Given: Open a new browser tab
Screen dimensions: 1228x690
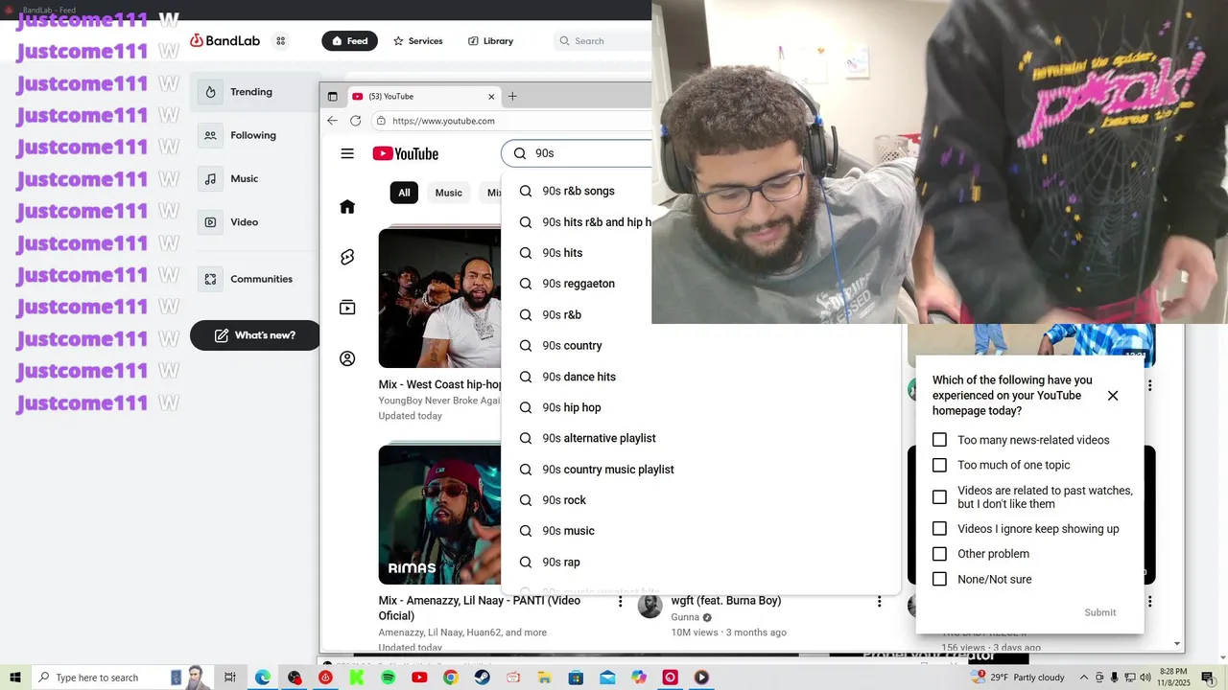Looking at the screenshot, I should pos(512,97).
